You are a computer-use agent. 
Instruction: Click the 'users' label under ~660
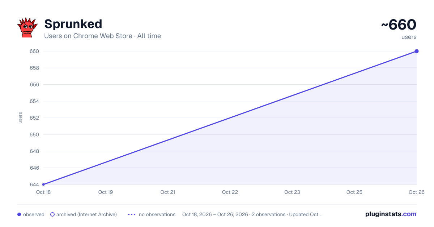coord(409,37)
